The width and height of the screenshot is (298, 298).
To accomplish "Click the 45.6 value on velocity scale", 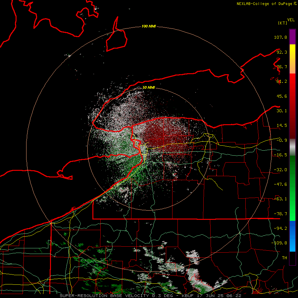I will pyautogui.click(x=282, y=96).
